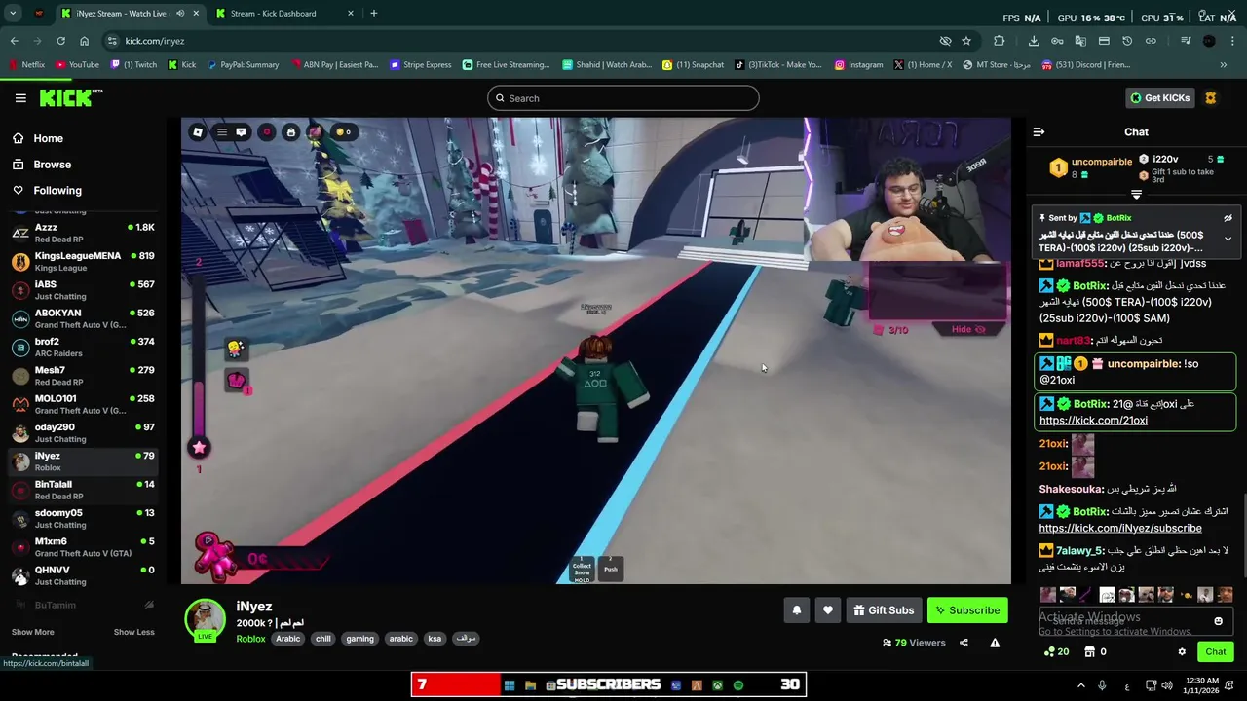
Task: Open the password manager key icon
Action: pos(1057,41)
